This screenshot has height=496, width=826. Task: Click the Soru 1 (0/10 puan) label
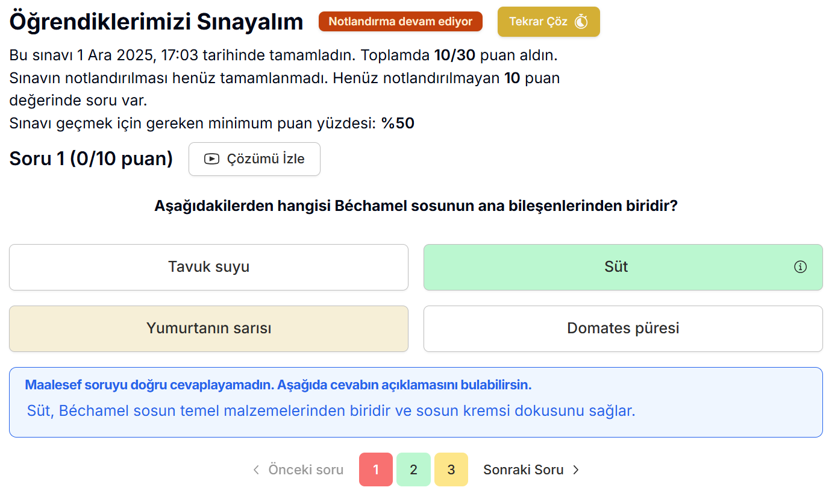[x=91, y=159]
